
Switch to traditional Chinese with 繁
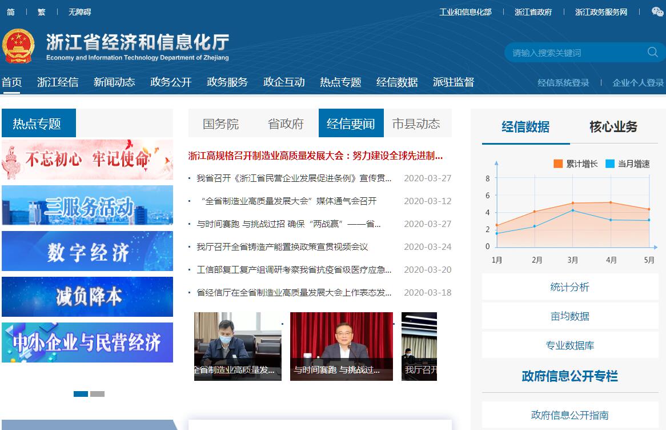pyautogui.click(x=41, y=12)
